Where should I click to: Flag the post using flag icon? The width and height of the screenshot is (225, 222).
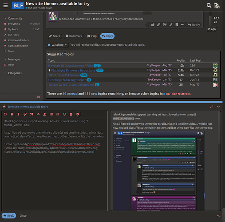point(165,24)
